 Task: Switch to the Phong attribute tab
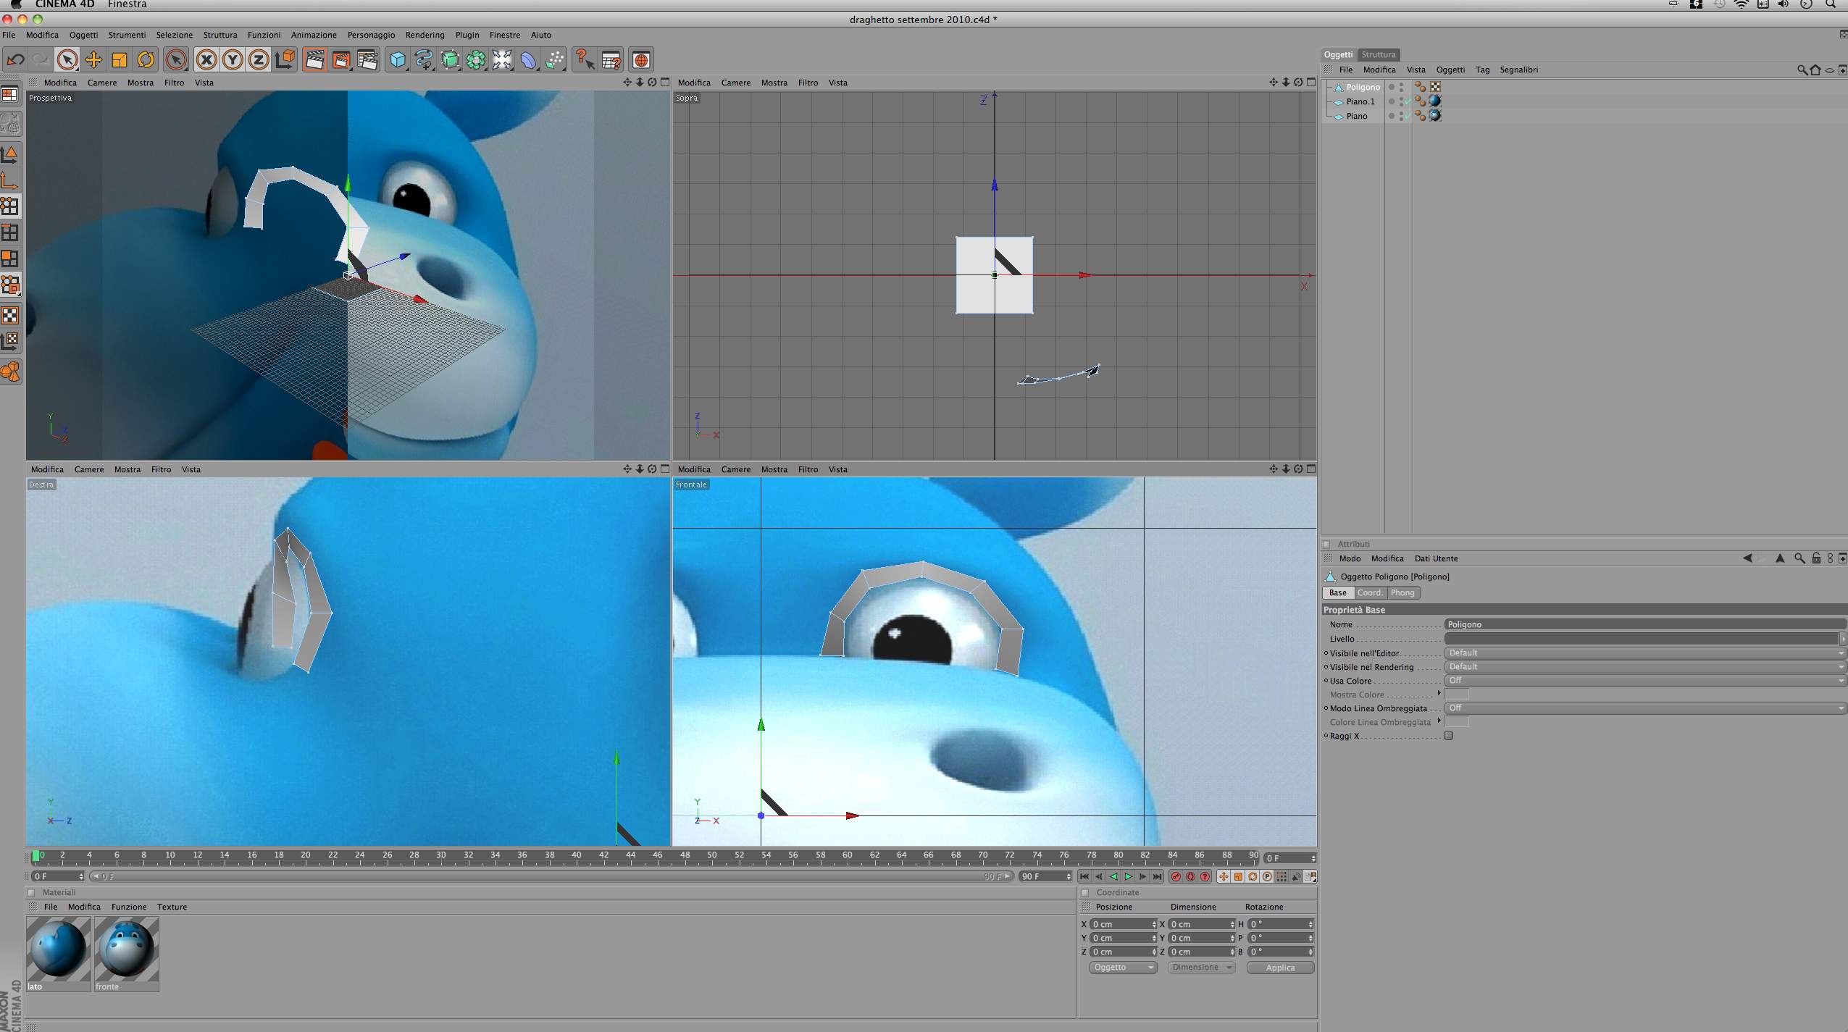1402,593
